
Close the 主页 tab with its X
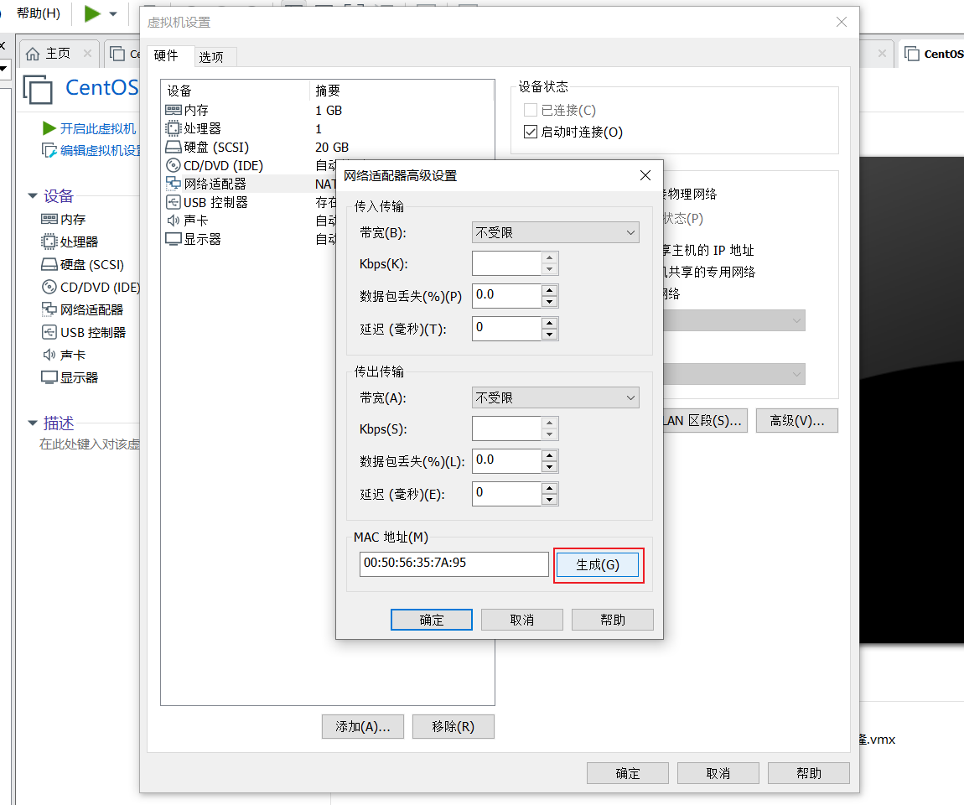tap(87, 54)
